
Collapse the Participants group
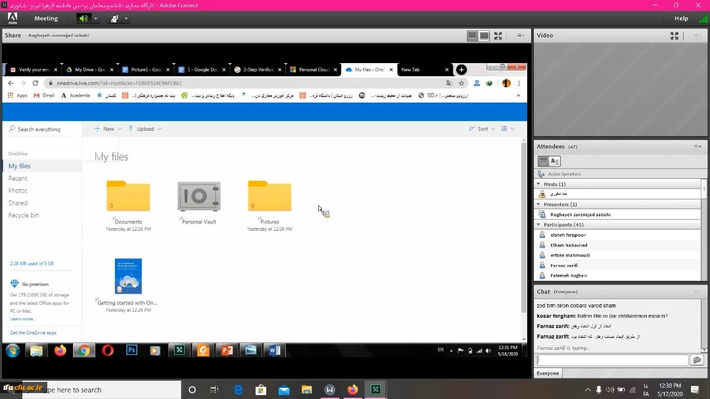click(539, 225)
